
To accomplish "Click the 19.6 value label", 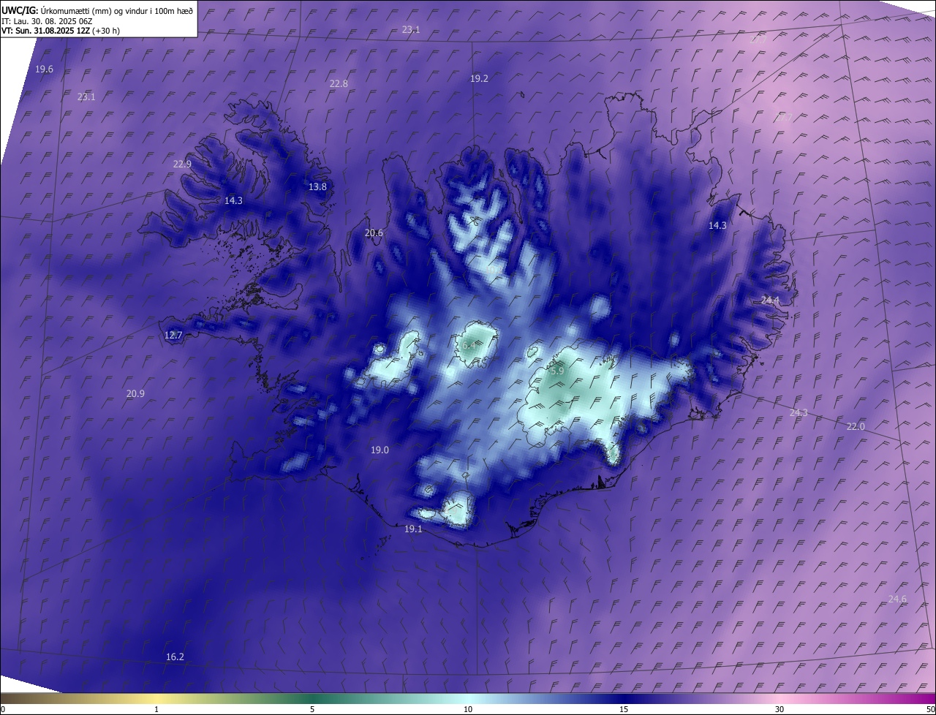I will (44, 69).
